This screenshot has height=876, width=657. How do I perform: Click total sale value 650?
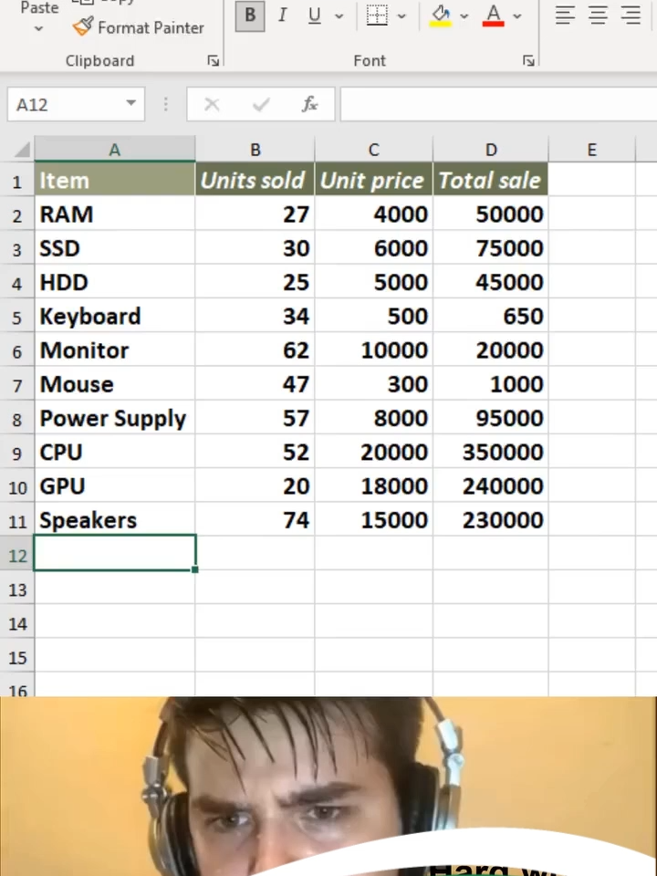point(491,317)
